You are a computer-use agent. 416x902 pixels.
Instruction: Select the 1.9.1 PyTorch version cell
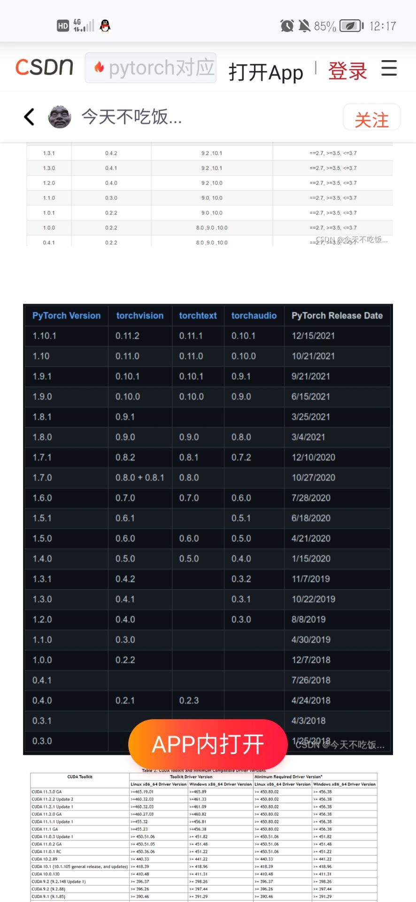click(42, 376)
